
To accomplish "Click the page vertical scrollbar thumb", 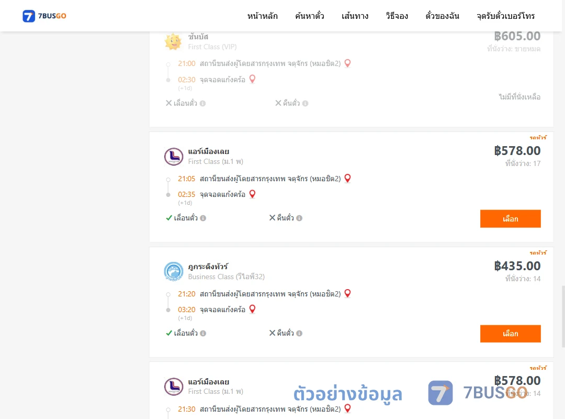I will coord(563,316).
